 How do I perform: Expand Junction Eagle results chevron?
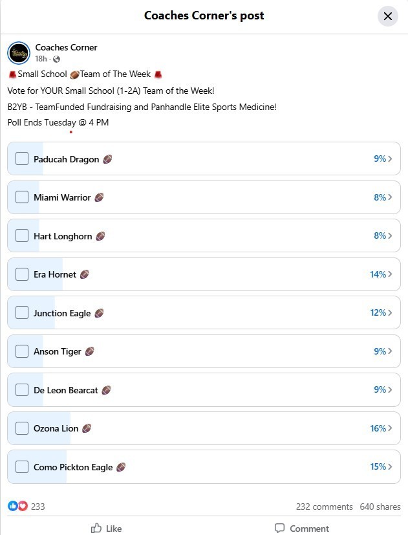[x=390, y=313]
